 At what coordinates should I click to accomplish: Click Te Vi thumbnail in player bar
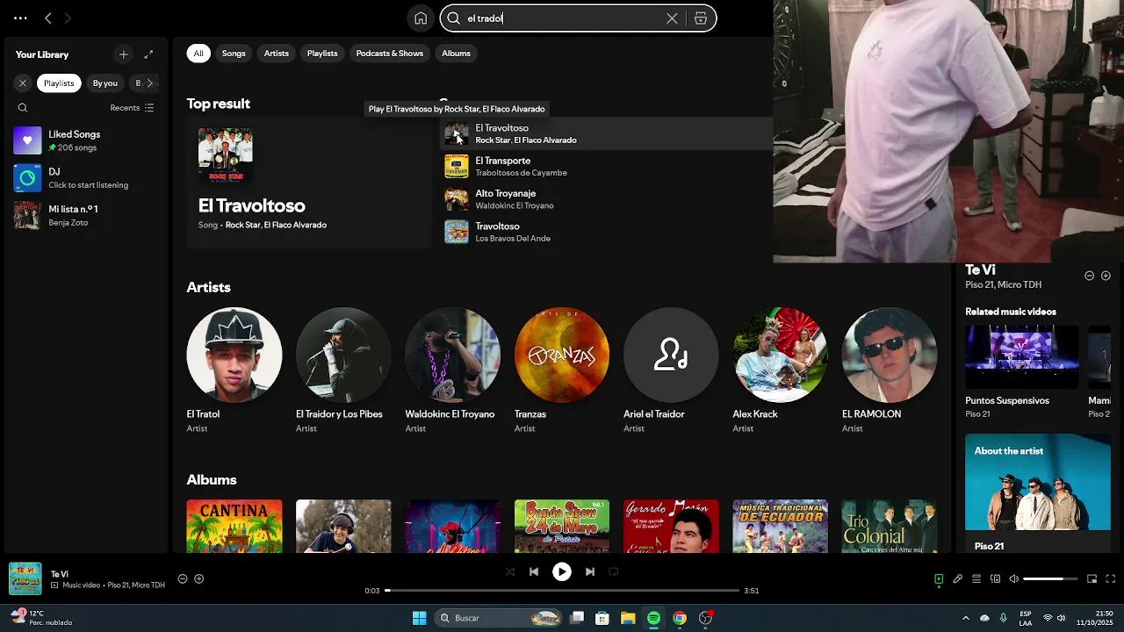tap(25, 578)
